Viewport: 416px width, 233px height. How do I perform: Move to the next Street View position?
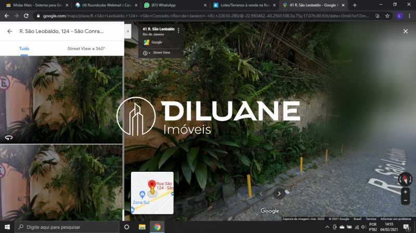pos(279,194)
